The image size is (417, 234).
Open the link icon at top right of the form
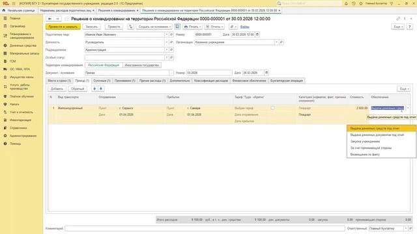coord(398,19)
